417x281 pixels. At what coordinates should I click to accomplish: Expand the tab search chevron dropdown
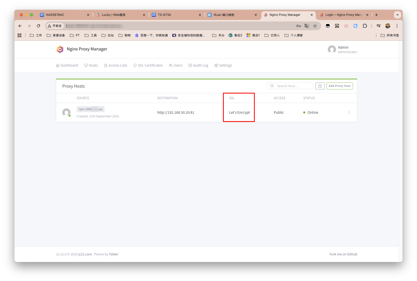click(397, 15)
